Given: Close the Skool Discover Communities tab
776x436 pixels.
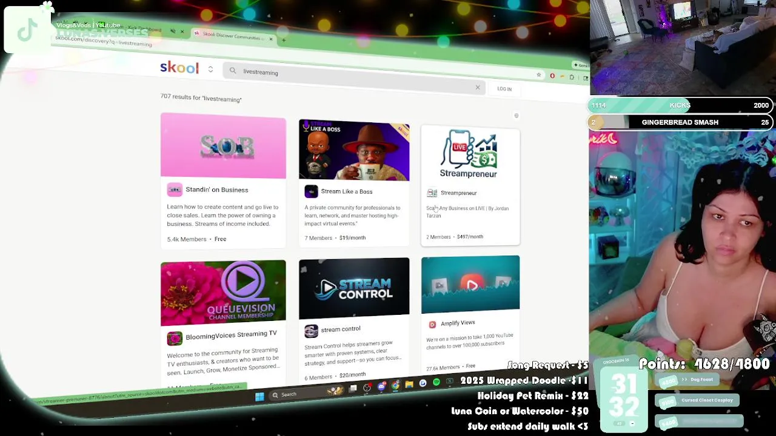Looking at the screenshot, I should pyautogui.click(x=271, y=39).
